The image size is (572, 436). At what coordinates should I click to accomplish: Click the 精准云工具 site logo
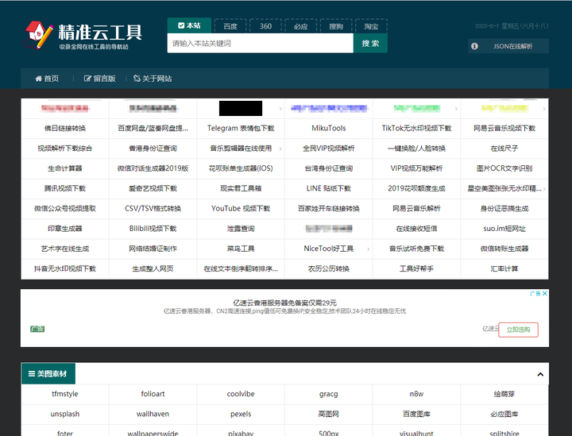click(x=83, y=35)
